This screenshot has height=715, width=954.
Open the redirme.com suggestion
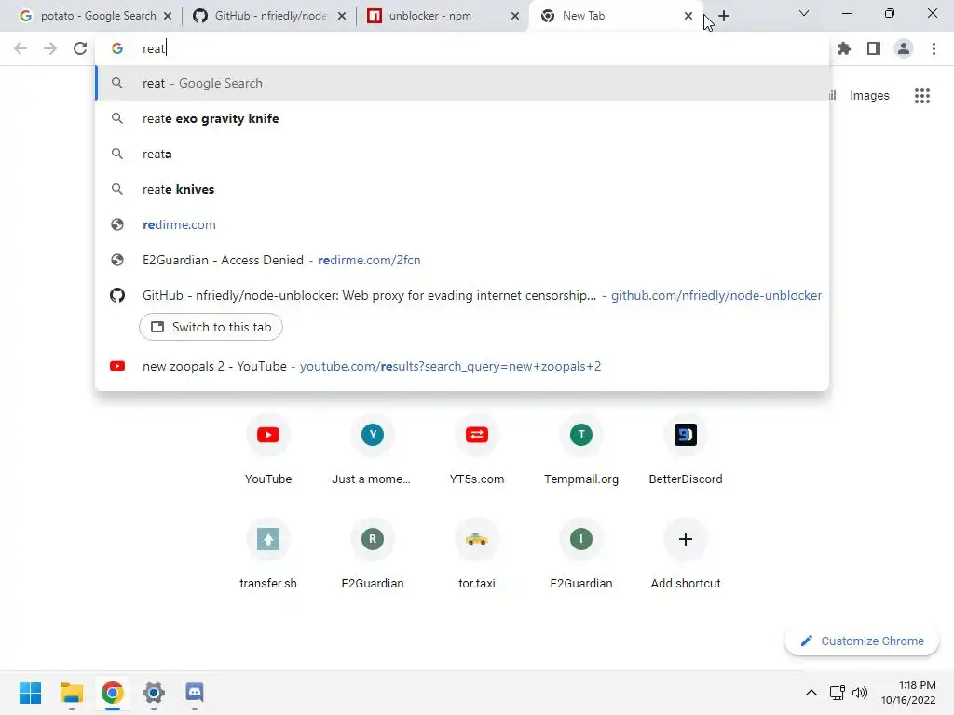point(462,224)
